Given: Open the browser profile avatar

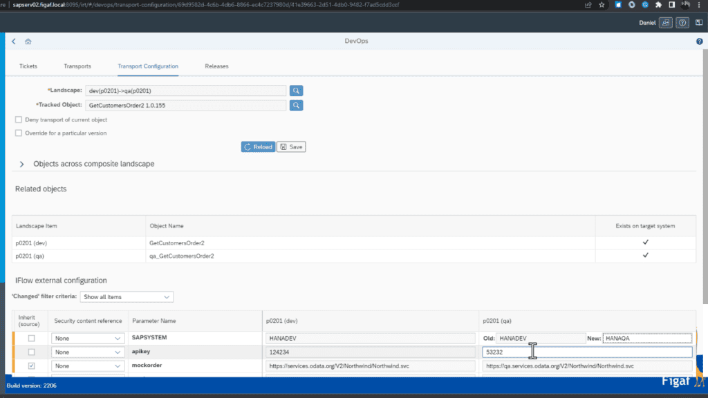Looking at the screenshot, I should point(685,5).
